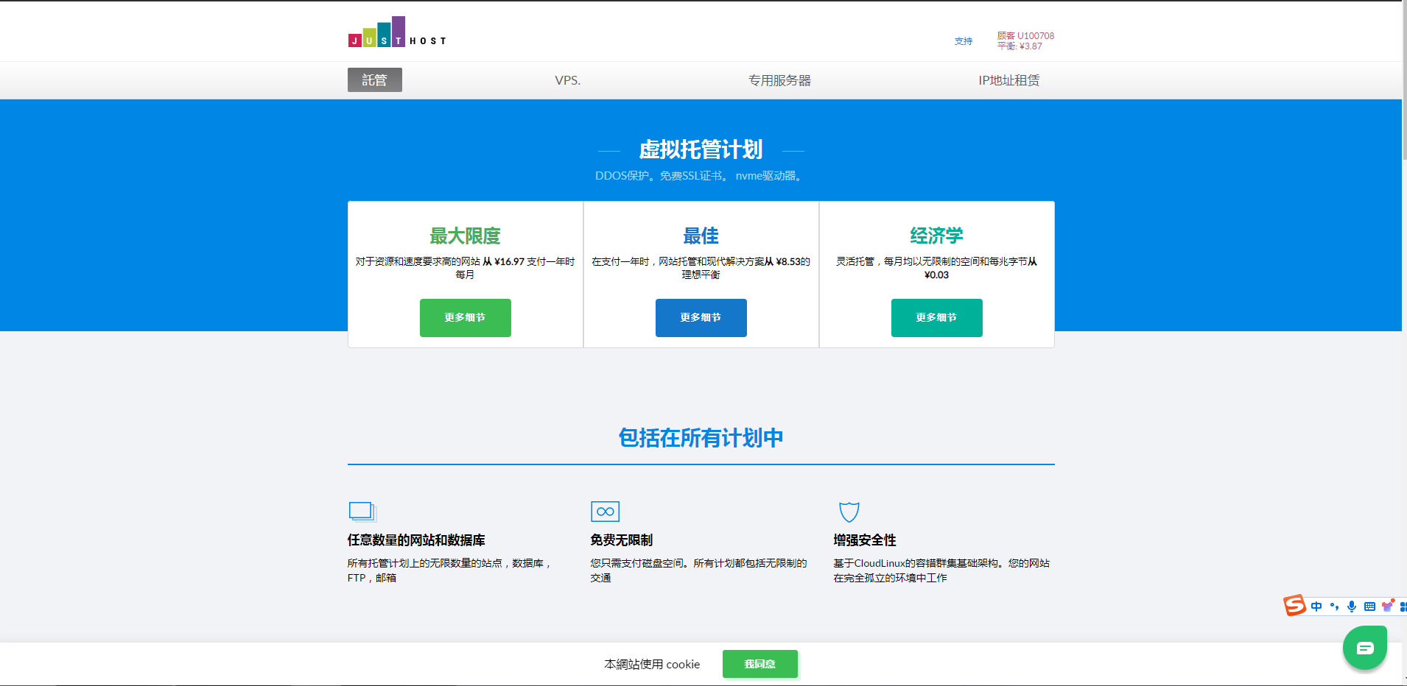Go to the 专用服务器 dedicated servers tab
The height and width of the screenshot is (686, 1407).
(x=779, y=80)
